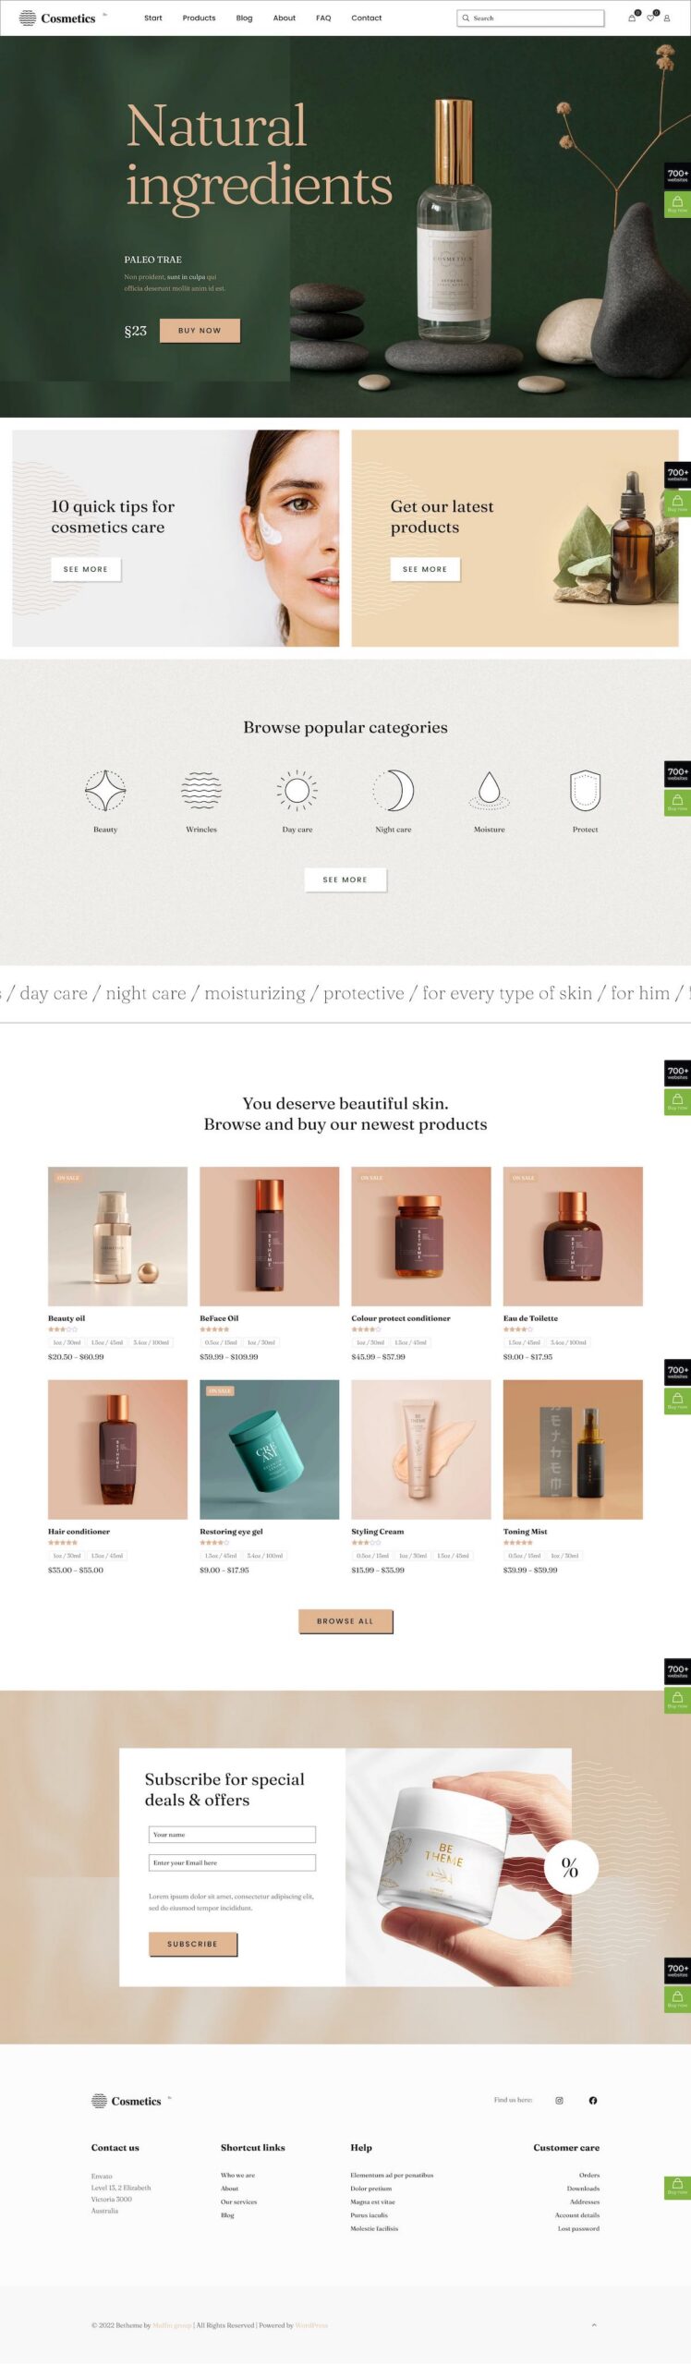Open the wishlist heart icon in the header
The width and height of the screenshot is (691, 2365).
(651, 18)
